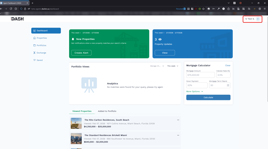Open Standard Residences Brickell thumbnail
Viewport: 268px width, 149px height.
[76, 139]
